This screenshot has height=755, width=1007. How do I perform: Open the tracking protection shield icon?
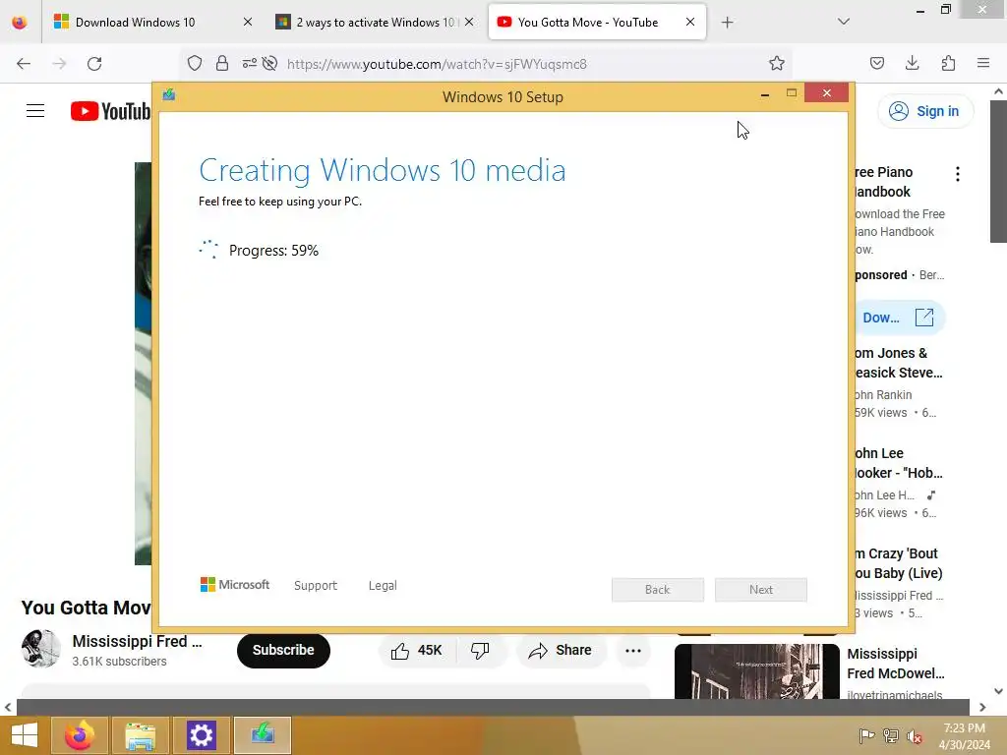point(195,64)
